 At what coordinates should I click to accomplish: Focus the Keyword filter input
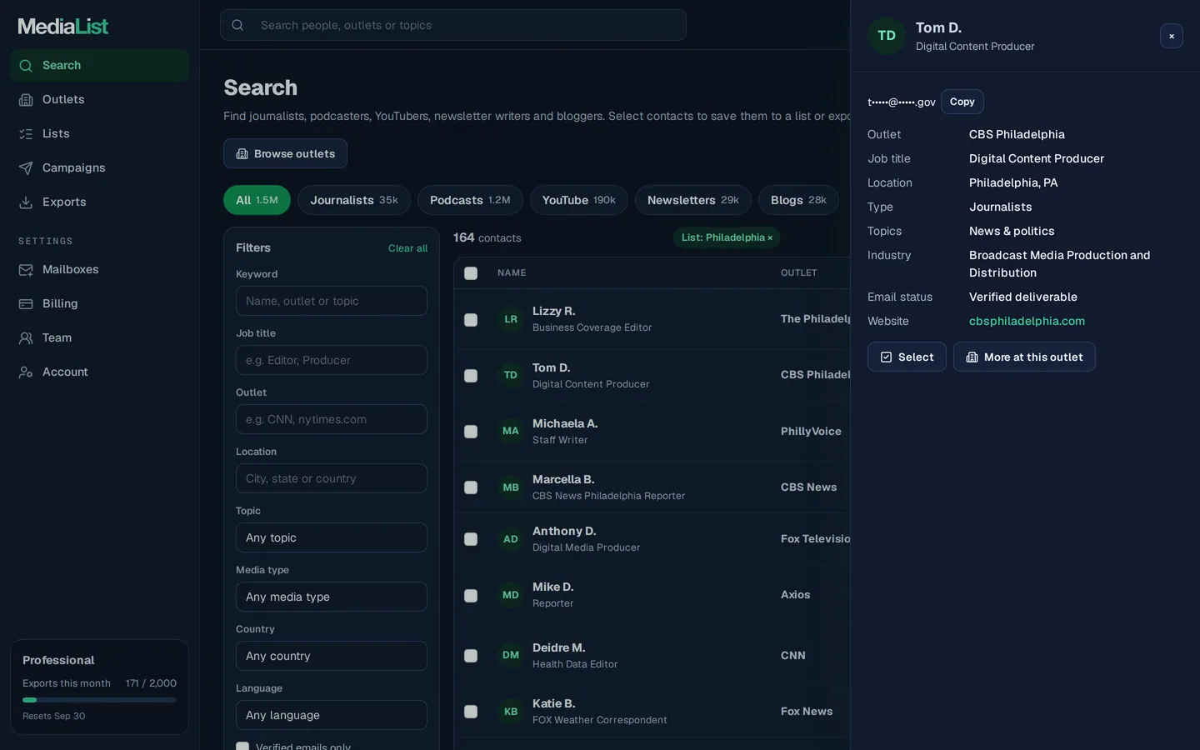coord(332,301)
